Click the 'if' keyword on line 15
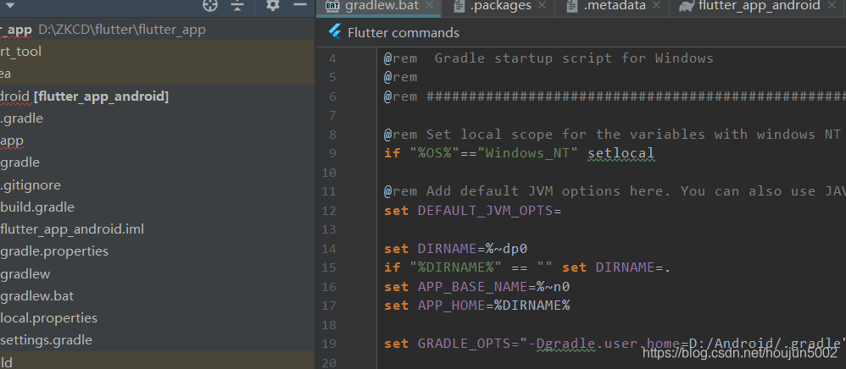 tap(392, 267)
